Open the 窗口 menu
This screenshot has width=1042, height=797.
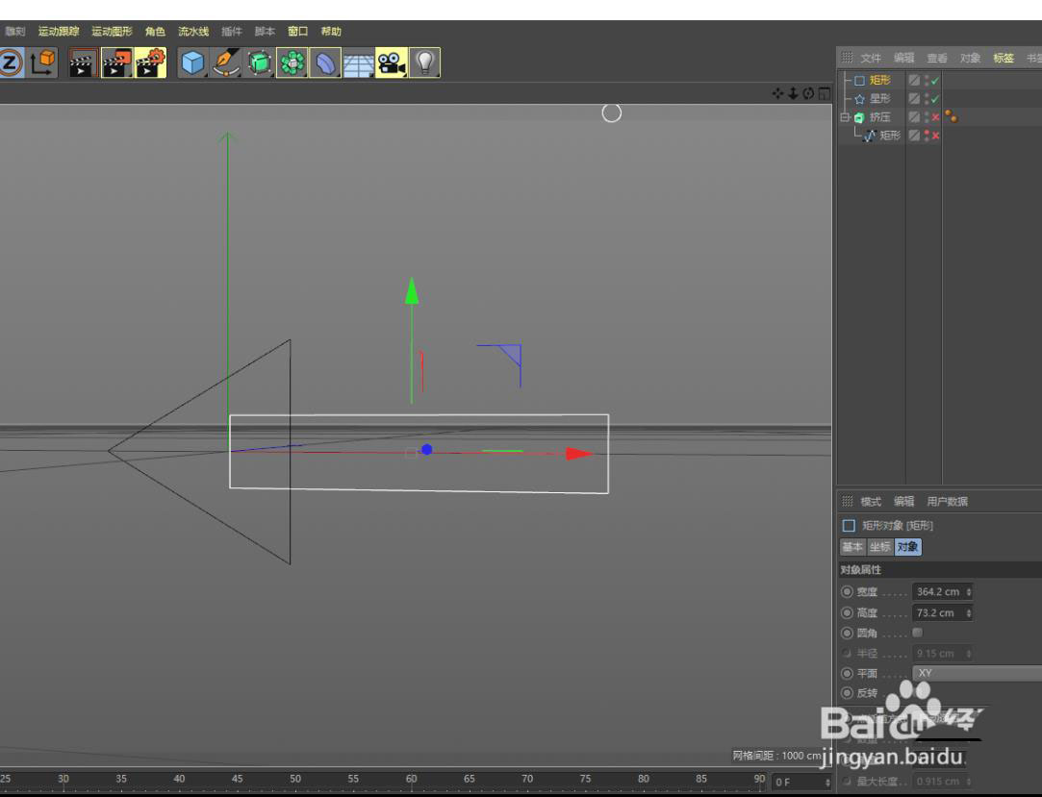click(297, 31)
